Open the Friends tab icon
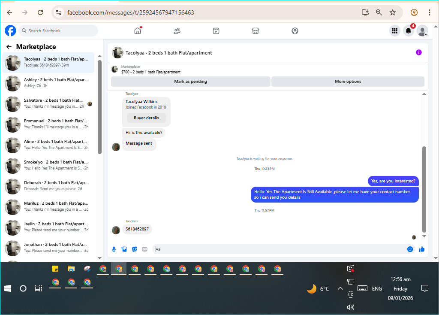439x315 pixels. pos(177,31)
